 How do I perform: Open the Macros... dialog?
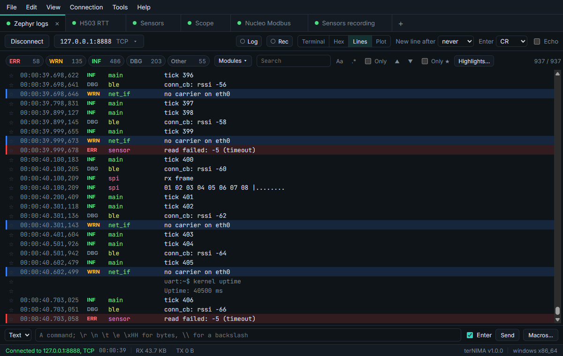click(540, 335)
